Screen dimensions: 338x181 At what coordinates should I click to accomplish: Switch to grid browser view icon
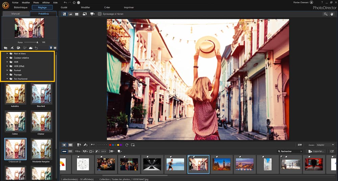(76, 14)
